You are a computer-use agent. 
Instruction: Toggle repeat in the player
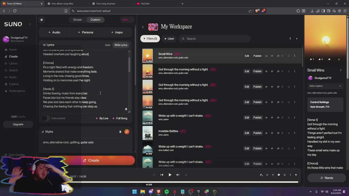(186, 175)
